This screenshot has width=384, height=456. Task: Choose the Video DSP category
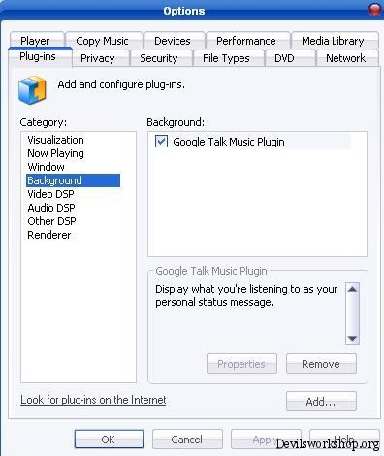[50, 194]
